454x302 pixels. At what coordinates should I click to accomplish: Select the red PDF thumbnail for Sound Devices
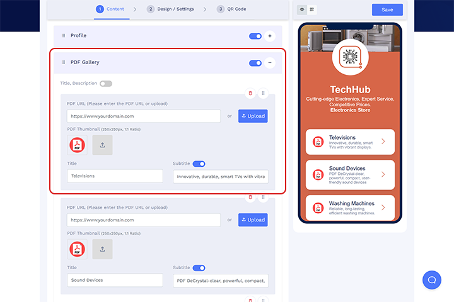click(x=78, y=249)
